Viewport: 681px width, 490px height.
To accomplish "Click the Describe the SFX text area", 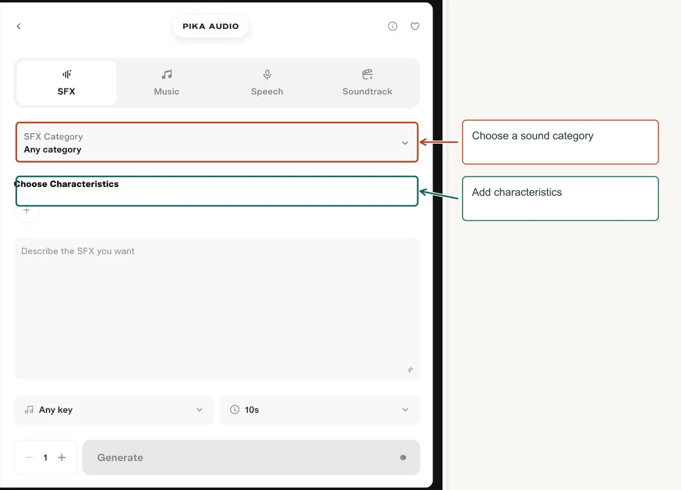I will point(217,308).
